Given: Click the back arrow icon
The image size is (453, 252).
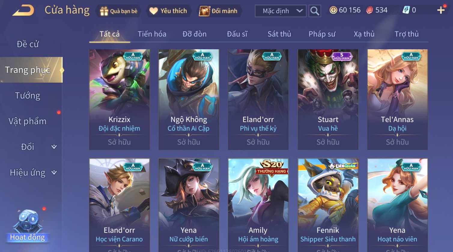Looking at the screenshot, I should click(23, 11).
